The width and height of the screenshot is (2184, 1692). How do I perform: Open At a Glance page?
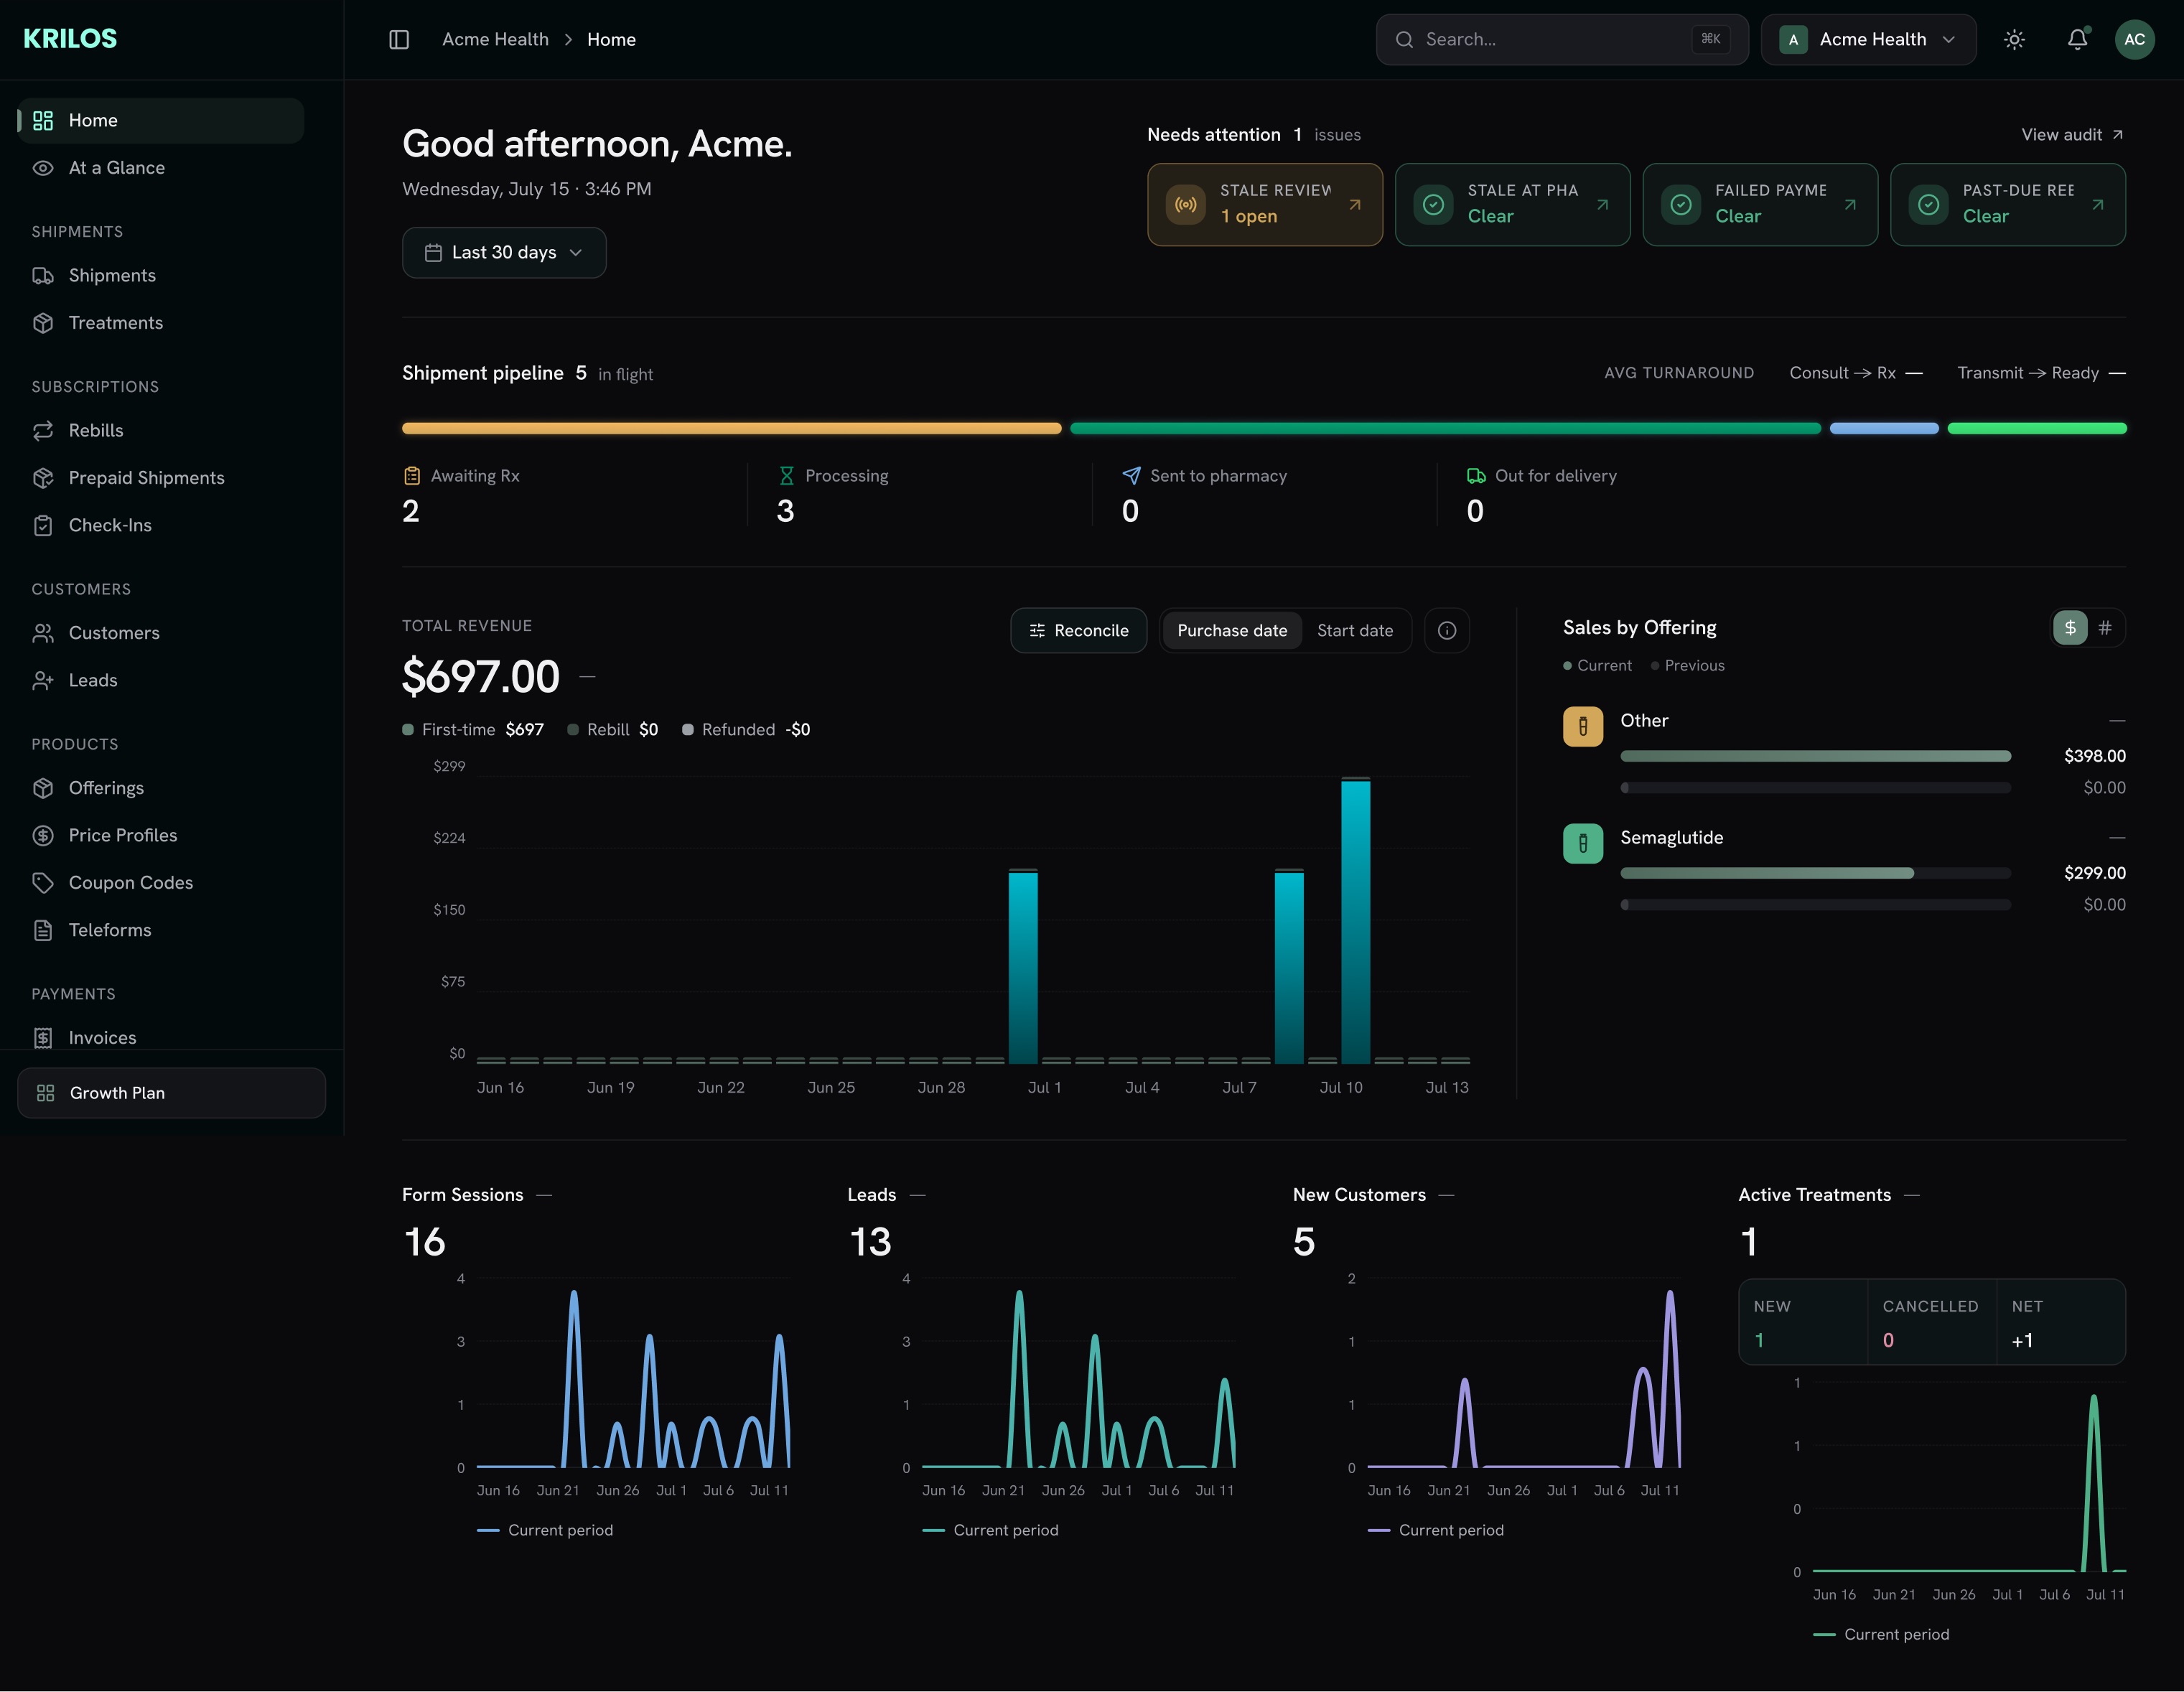point(161,168)
